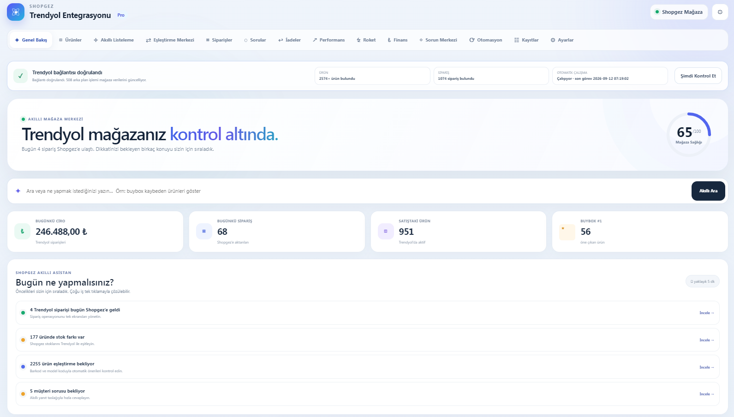Open the Ayarlar tab
The image size is (734, 417).
click(562, 40)
